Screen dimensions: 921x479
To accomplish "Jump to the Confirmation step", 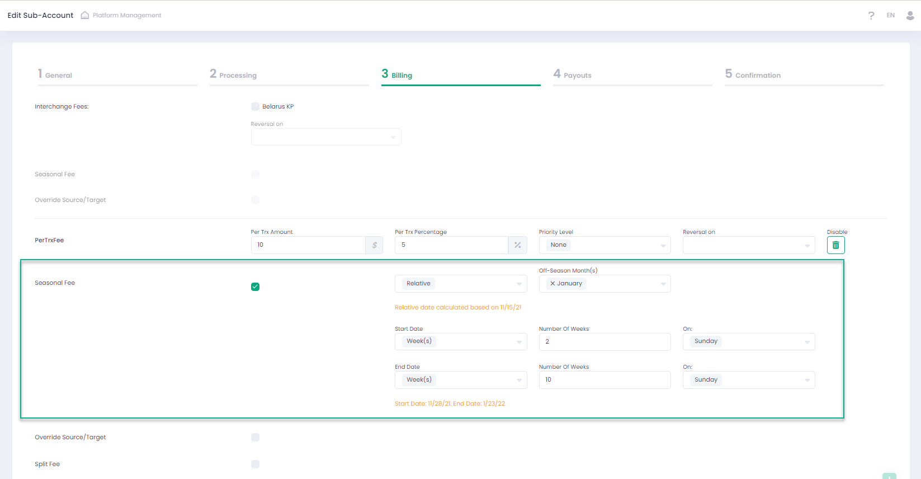I will [757, 75].
